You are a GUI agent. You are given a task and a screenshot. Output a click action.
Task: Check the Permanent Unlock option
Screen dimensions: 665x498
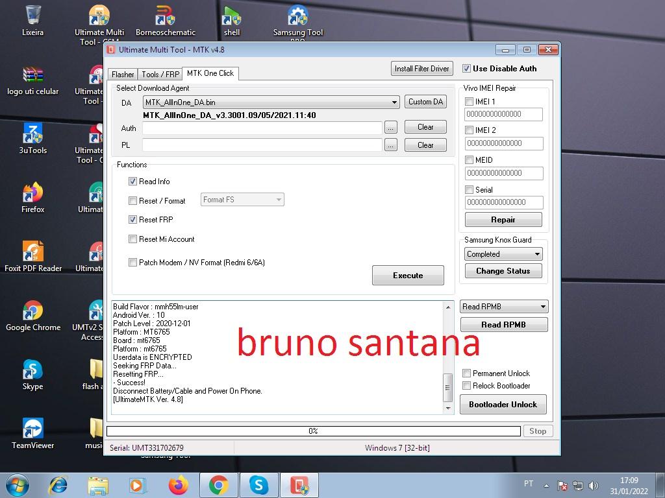point(466,373)
